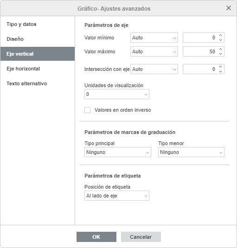Decrease Valor máximo with down arrow
Screen dimensions: 237x248
220,54
